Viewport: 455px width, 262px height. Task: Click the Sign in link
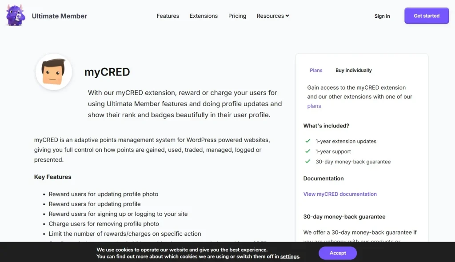click(382, 16)
